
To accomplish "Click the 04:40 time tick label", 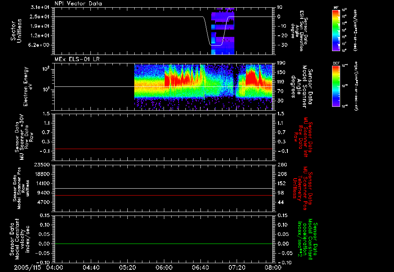I will [91, 267].
